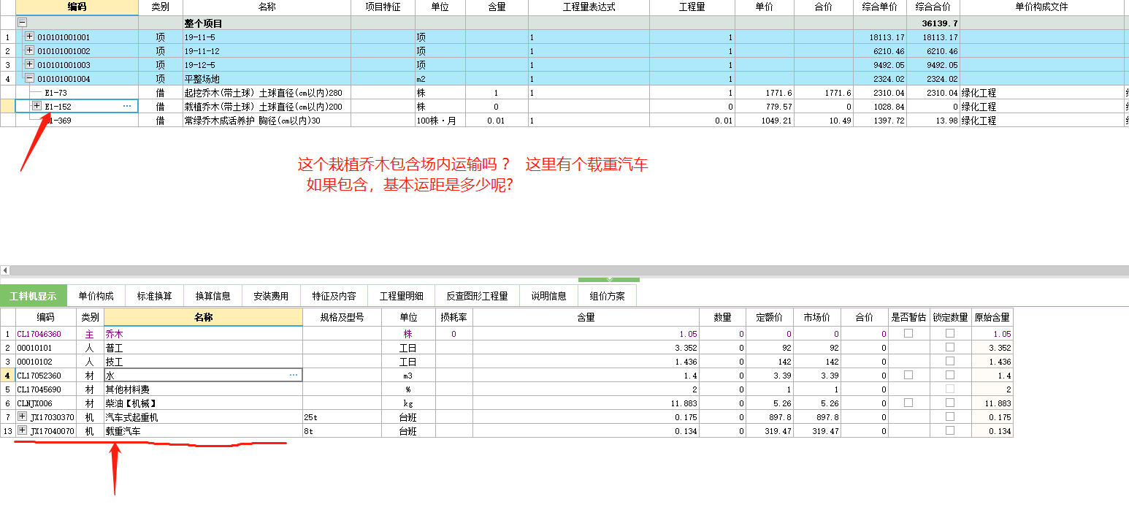Select row E1-73 in the tree
Image resolution: width=1129 pixels, height=529 pixels.
pos(77,93)
